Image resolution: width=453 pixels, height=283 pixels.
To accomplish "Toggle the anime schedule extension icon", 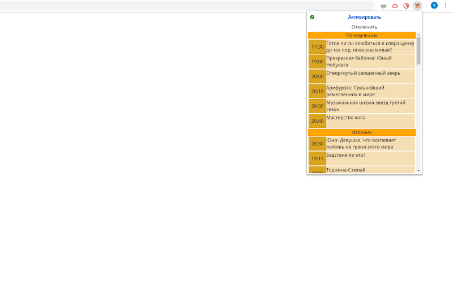I will point(417,6).
